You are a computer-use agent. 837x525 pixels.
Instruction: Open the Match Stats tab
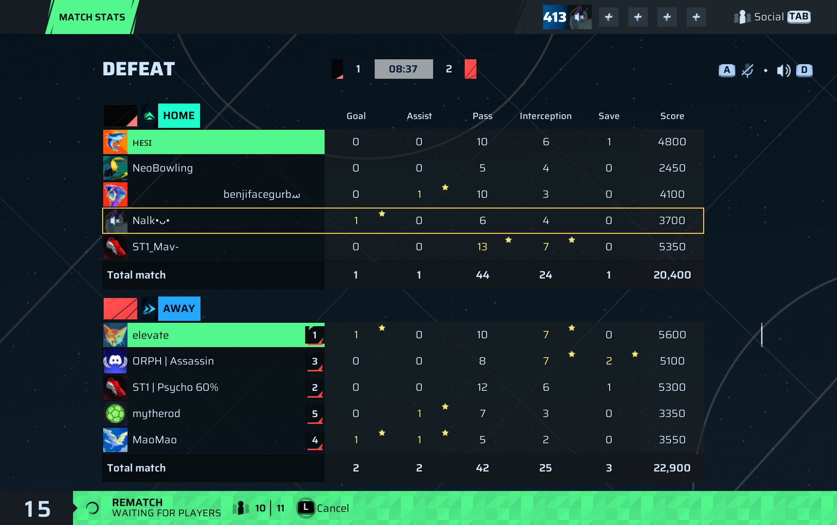tap(92, 17)
